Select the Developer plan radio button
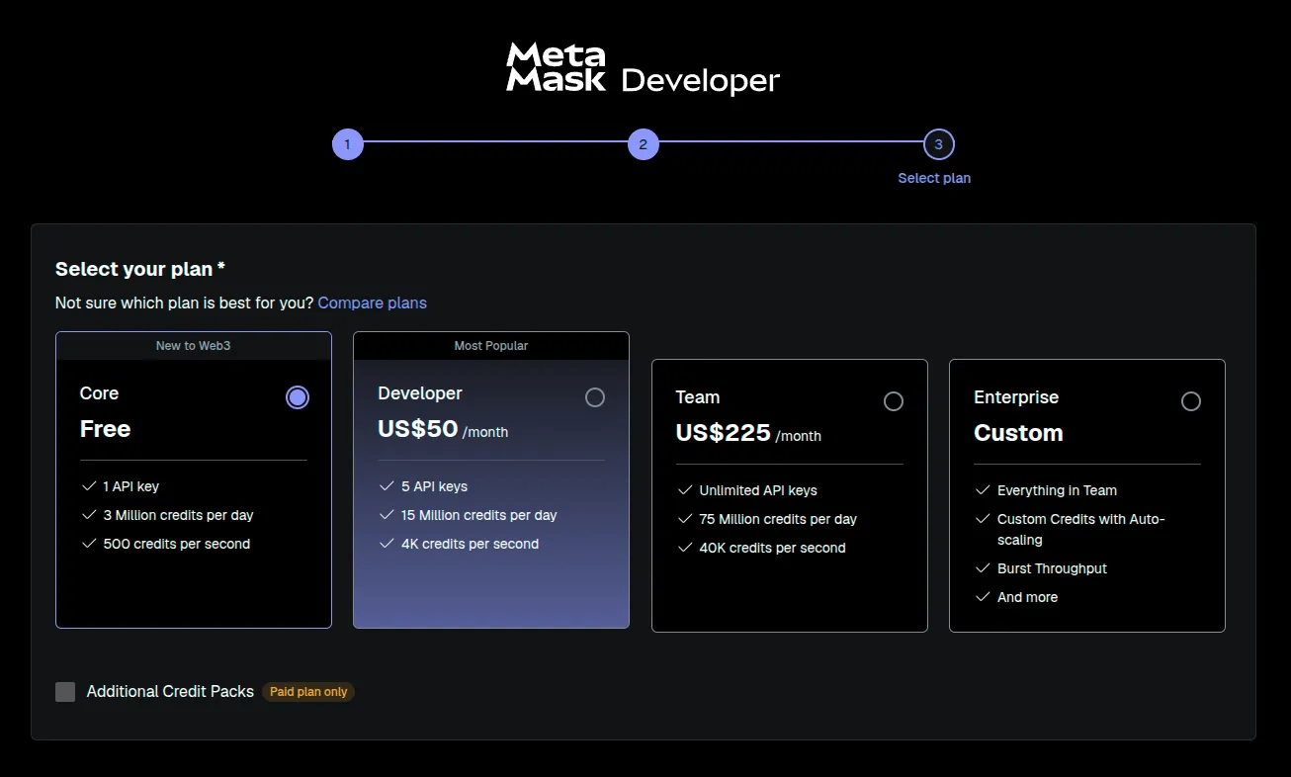 pyautogui.click(x=595, y=397)
